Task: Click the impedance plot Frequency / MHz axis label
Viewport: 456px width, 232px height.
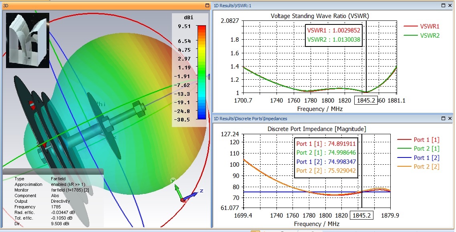Action: pyautogui.click(x=317, y=224)
